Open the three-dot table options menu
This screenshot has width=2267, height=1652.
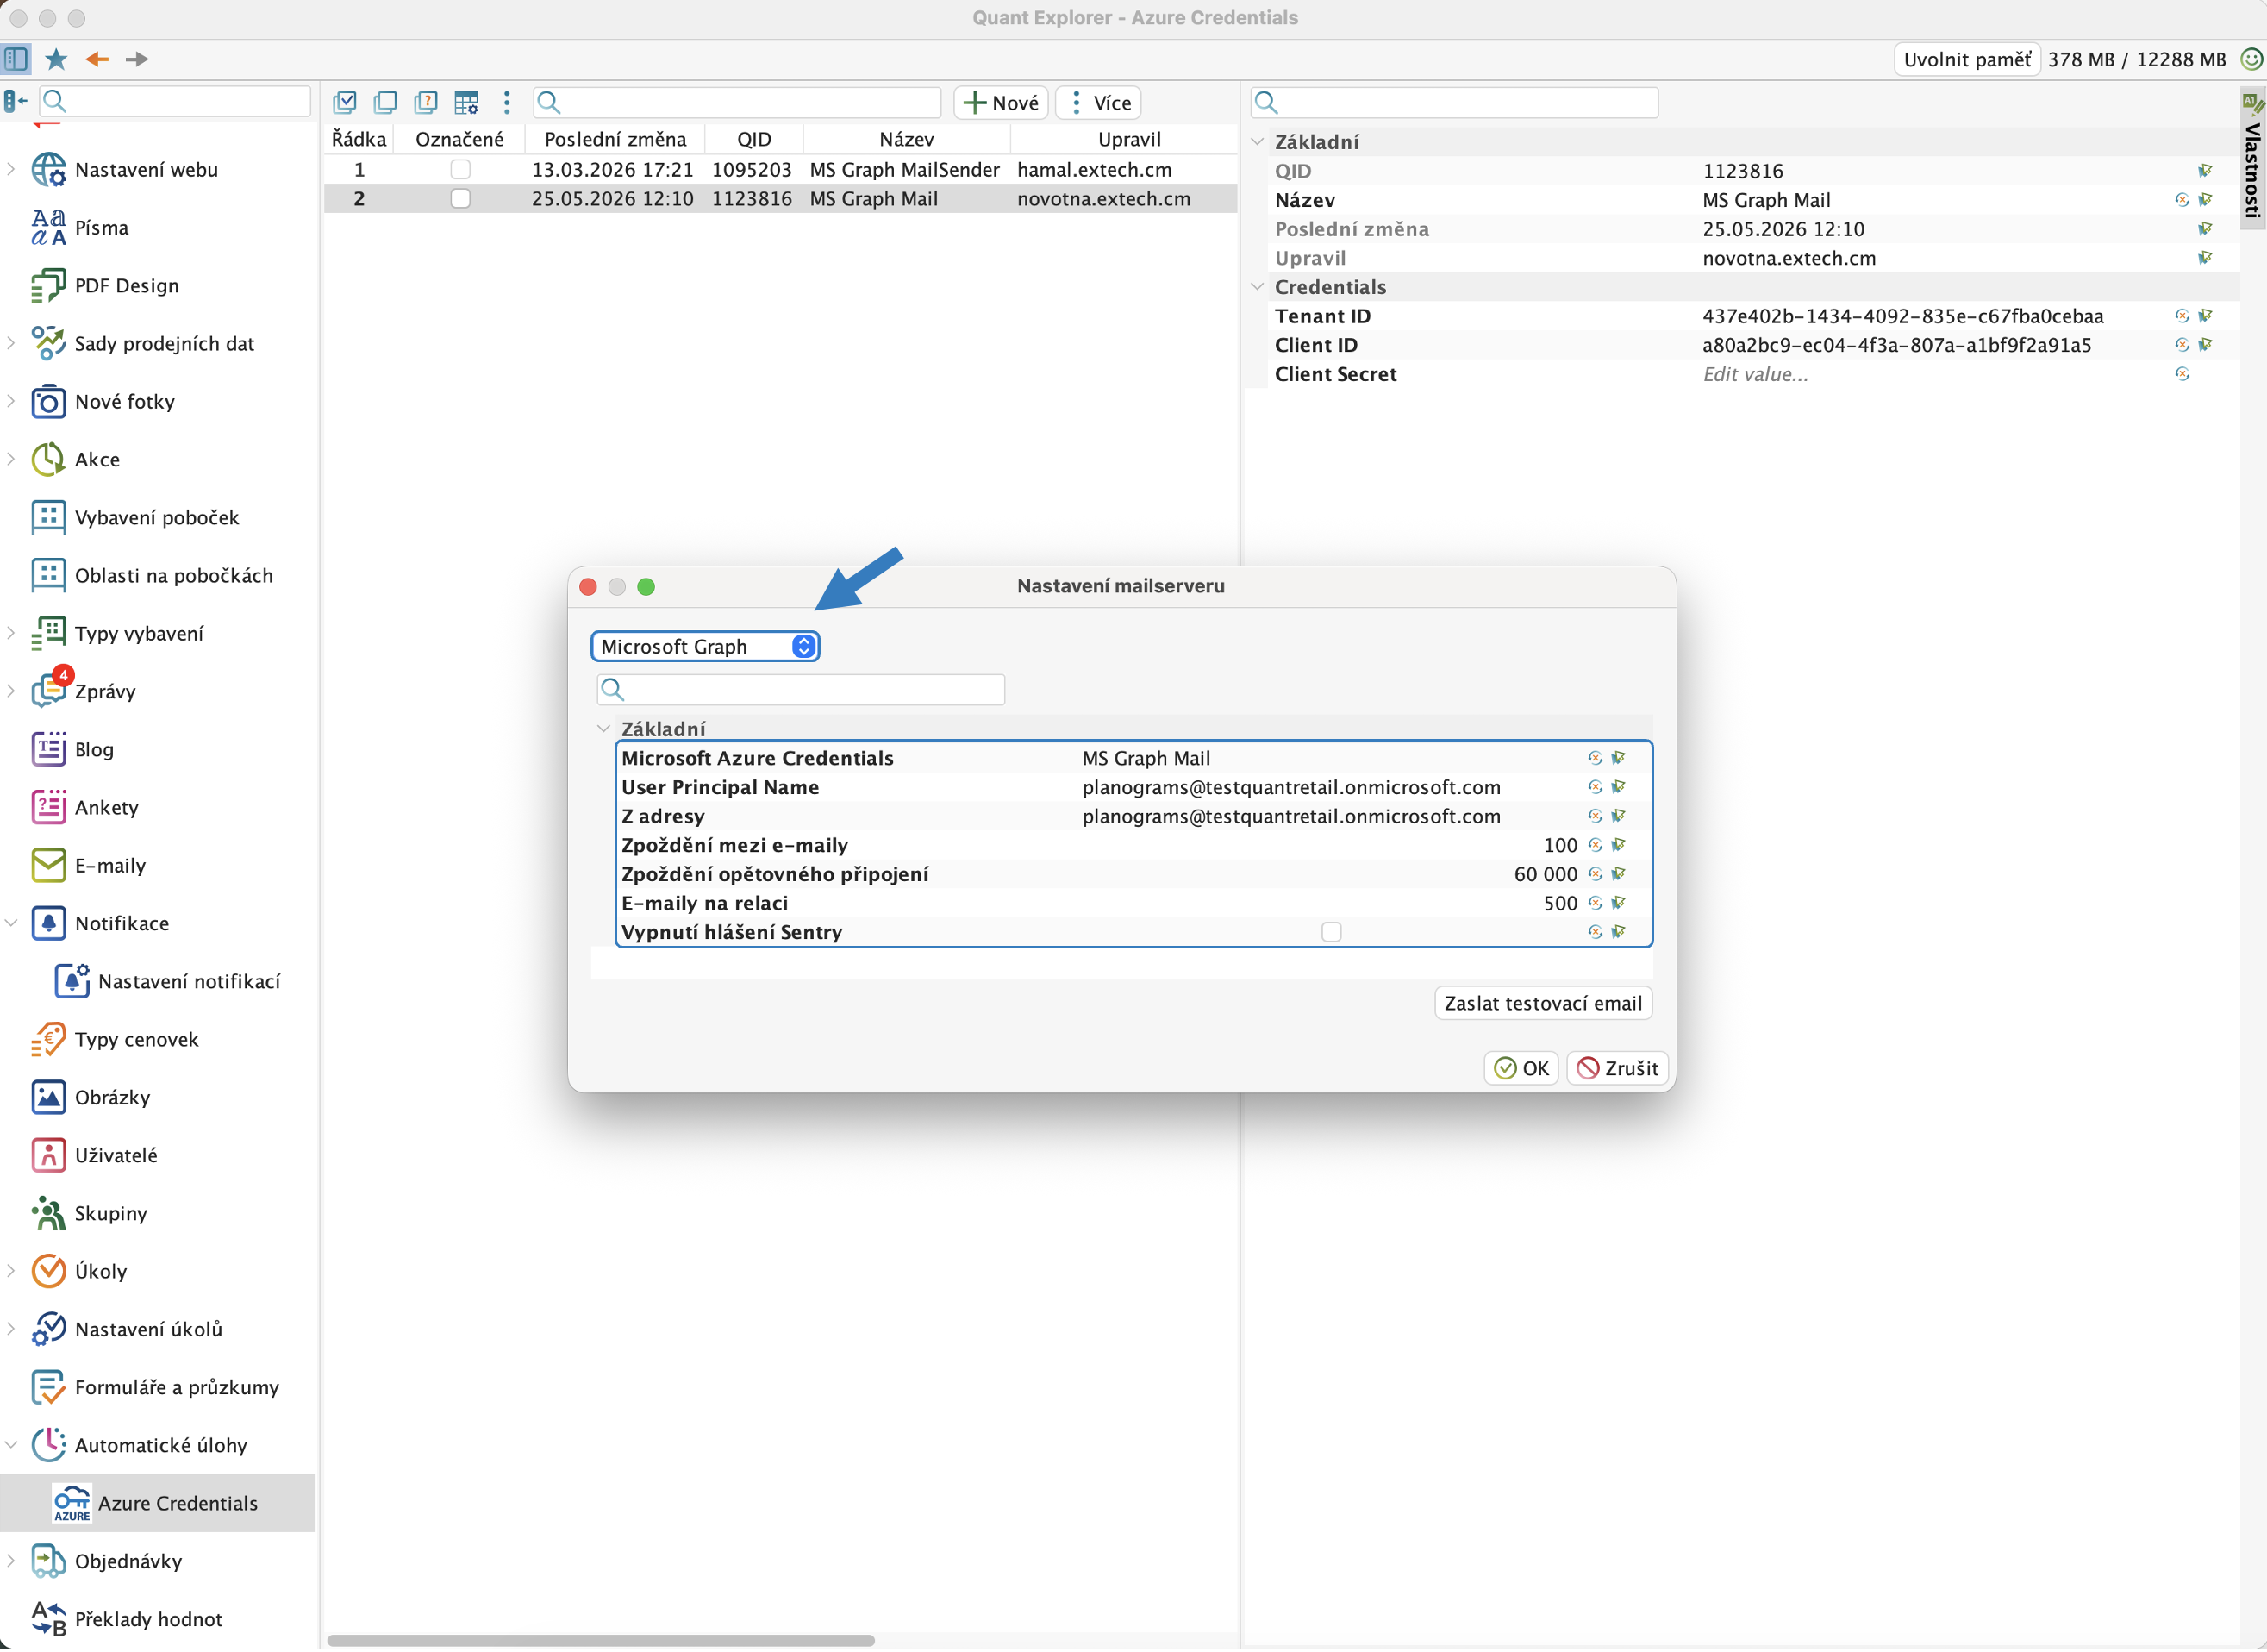coord(507,102)
